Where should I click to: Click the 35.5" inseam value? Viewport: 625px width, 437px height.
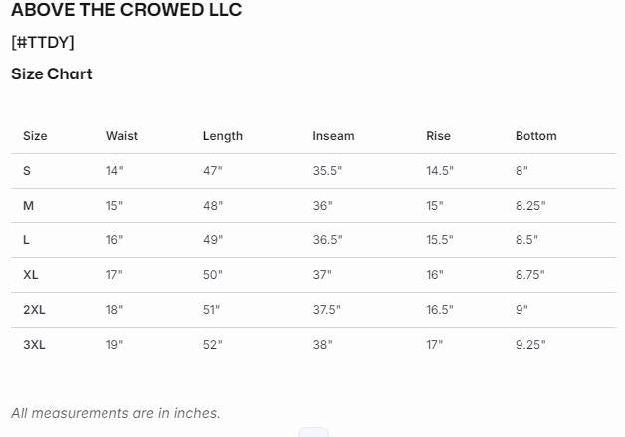327,171
